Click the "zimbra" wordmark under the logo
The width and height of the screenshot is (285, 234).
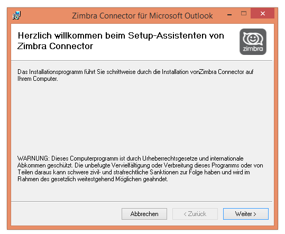click(x=253, y=49)
